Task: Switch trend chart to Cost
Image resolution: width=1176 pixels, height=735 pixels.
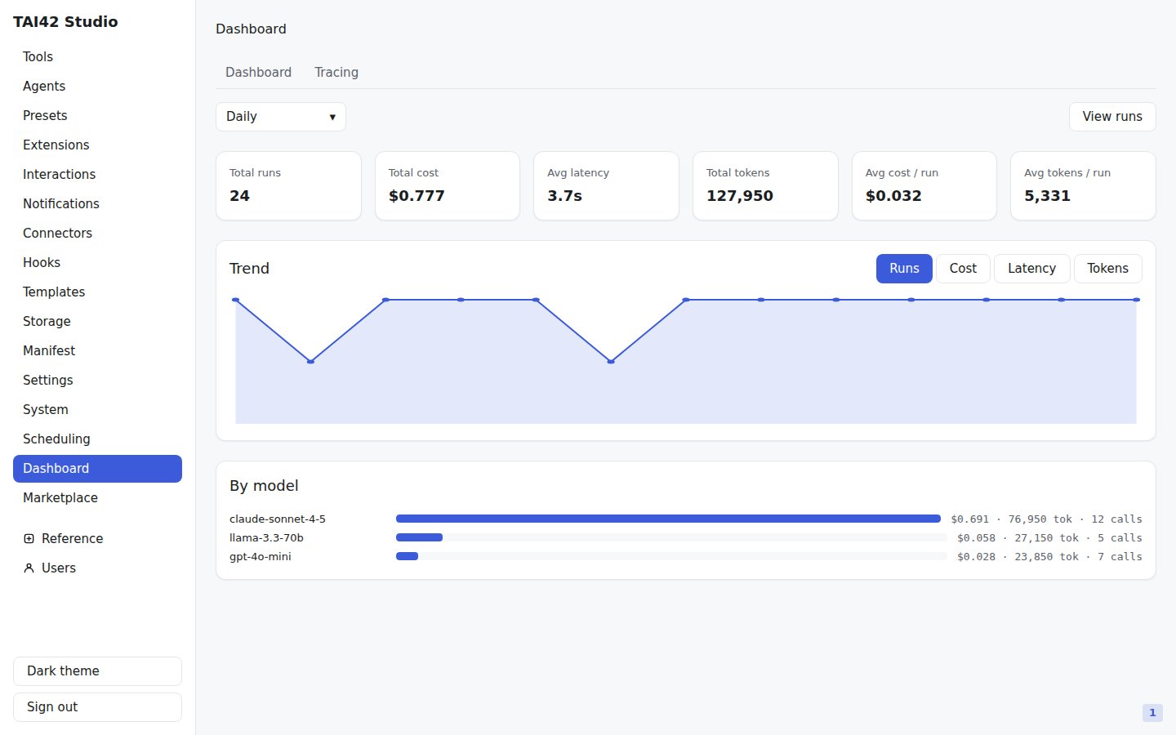Action: [x=963, y=269]
